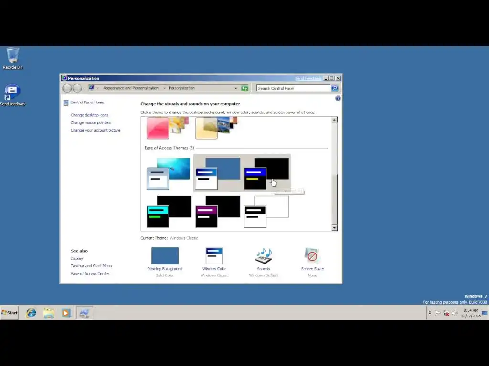The width and height of the screenshot is (489, 366).
Task: Click Appearance and Personalization breadcrumb
Action: click(x=131, y=88)
